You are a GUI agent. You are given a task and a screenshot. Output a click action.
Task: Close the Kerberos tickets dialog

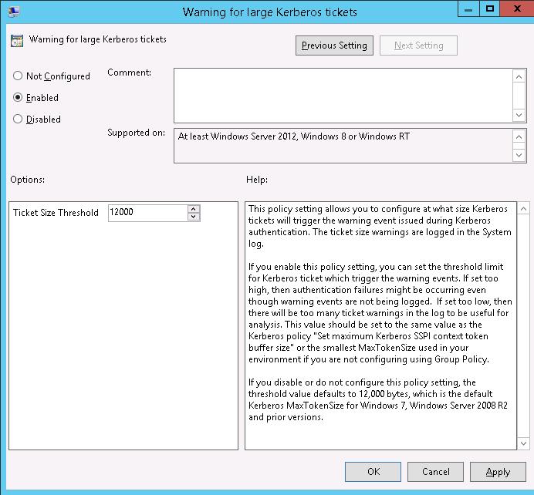click(516, 9)
